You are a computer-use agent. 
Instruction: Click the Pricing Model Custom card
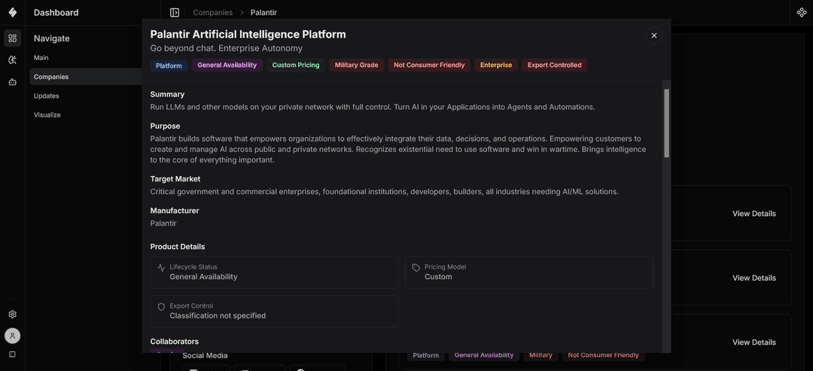pos(529,272)
